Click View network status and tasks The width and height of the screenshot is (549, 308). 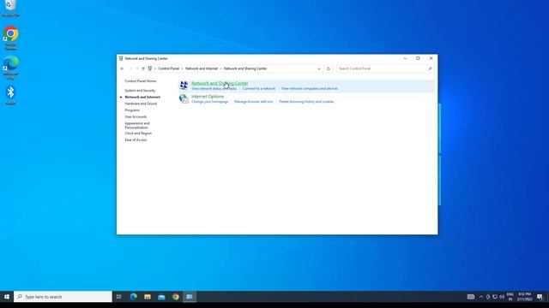click(x=214, y=89)
